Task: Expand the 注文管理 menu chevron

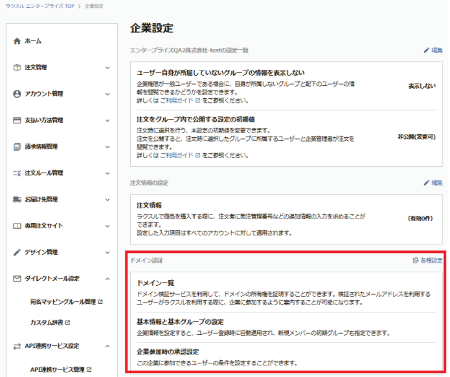Action: pos(107,68)
